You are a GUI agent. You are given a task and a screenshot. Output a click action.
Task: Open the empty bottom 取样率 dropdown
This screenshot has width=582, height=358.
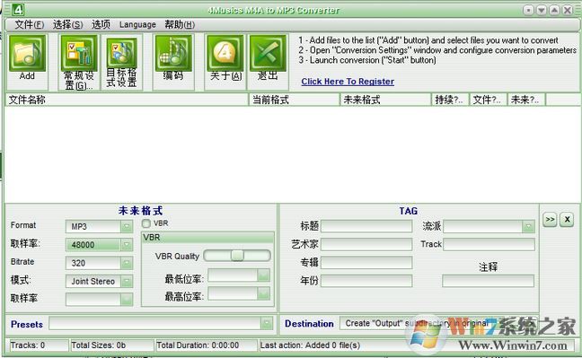point(127,299)
